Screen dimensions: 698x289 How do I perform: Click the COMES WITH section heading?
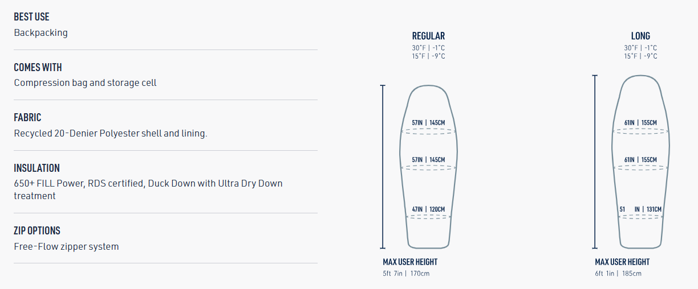[x=38, y=67]
